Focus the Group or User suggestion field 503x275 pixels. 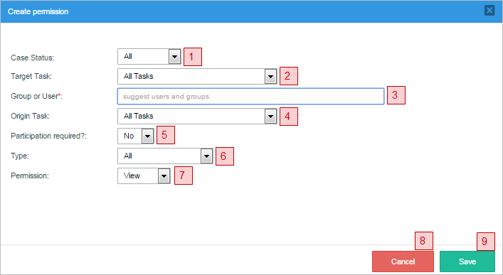coord(251,96)
